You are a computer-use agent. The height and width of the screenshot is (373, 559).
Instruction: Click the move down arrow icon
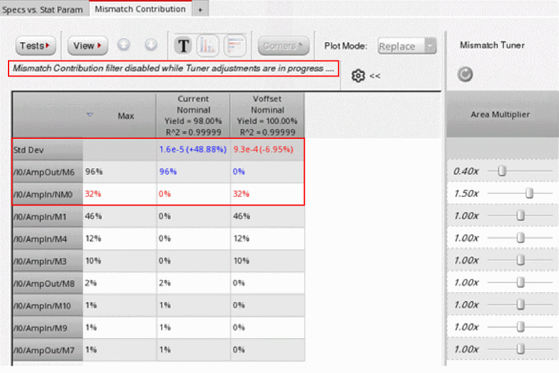pos(151,45)
